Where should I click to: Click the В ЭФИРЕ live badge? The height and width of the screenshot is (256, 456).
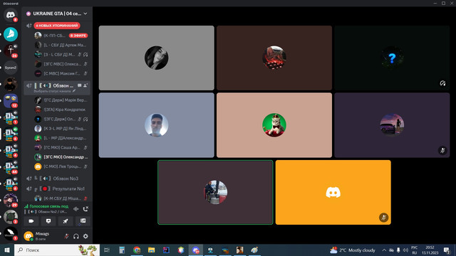(x=78, y=36)
